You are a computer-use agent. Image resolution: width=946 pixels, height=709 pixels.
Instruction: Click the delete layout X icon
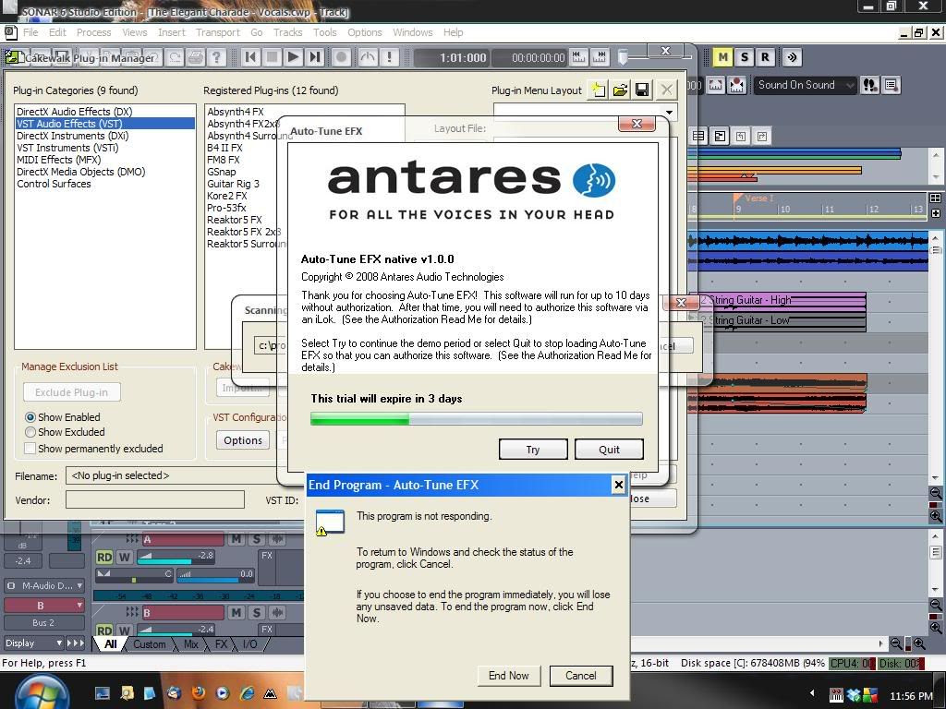(x=667, y=90)
